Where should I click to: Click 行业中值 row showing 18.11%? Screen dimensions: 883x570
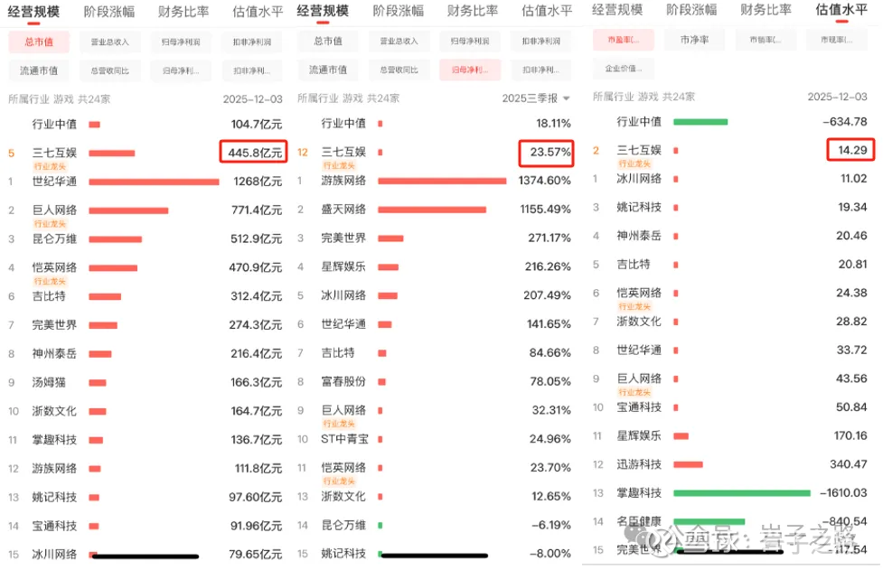point(434,124)
